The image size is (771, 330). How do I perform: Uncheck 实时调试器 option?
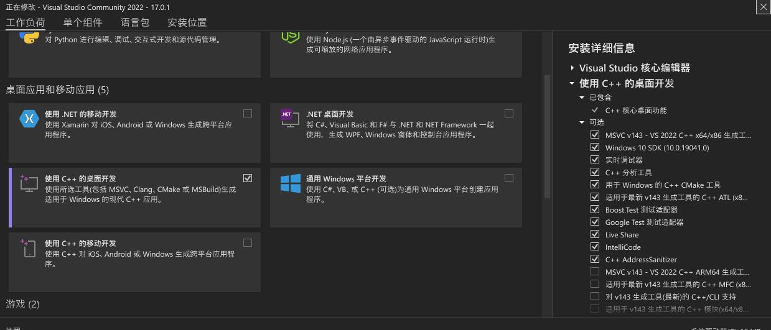click(595, 160)
